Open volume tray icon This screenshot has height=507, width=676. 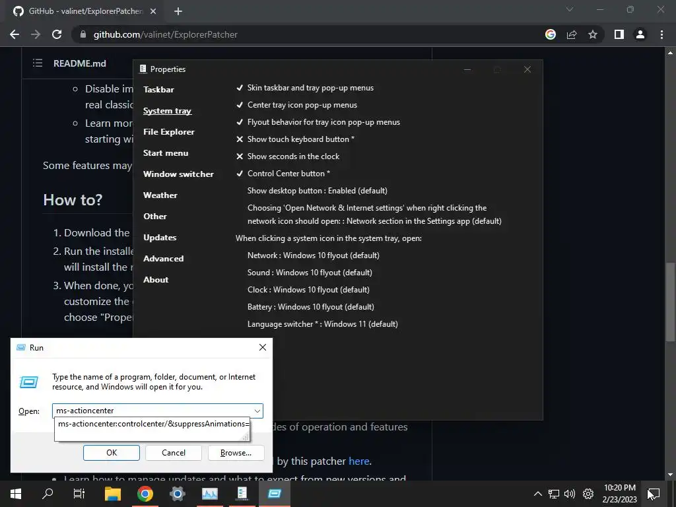pyautogui.click(x=570, y=494)
